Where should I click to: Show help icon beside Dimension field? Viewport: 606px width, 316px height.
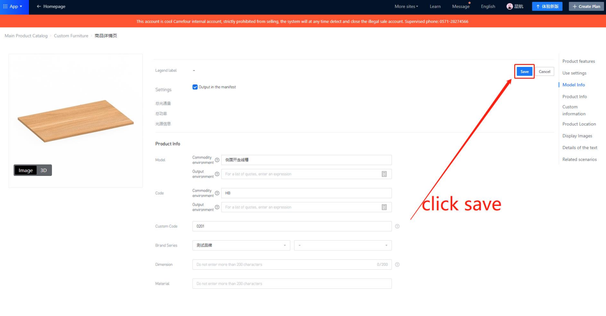[397, 265]
